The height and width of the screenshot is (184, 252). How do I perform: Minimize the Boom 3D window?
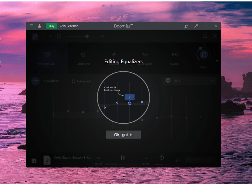pyautogui.click(x=206, y=26)
